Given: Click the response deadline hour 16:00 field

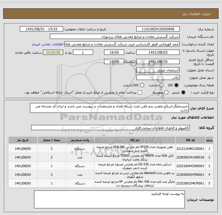Looking at the screenshot, I should point(114,52).
